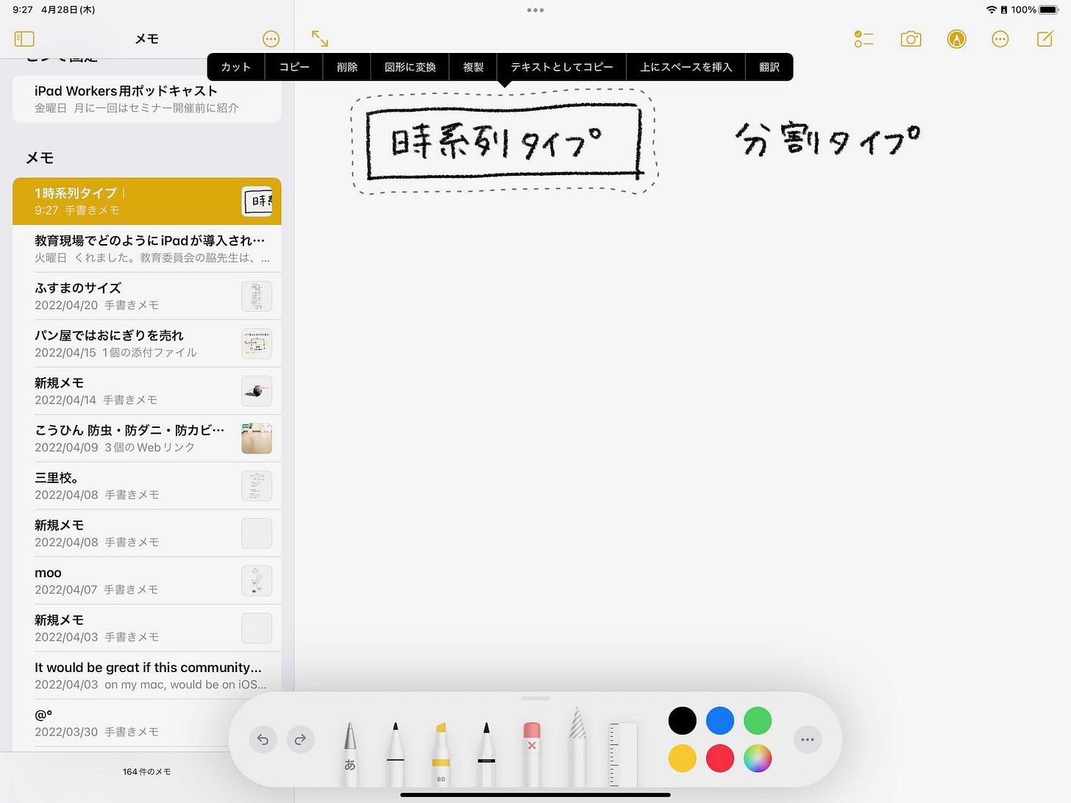Open the pinned note iPad Workers用ポッドキャスト
Screen dimensions: 1071x803
coord(147,99)
